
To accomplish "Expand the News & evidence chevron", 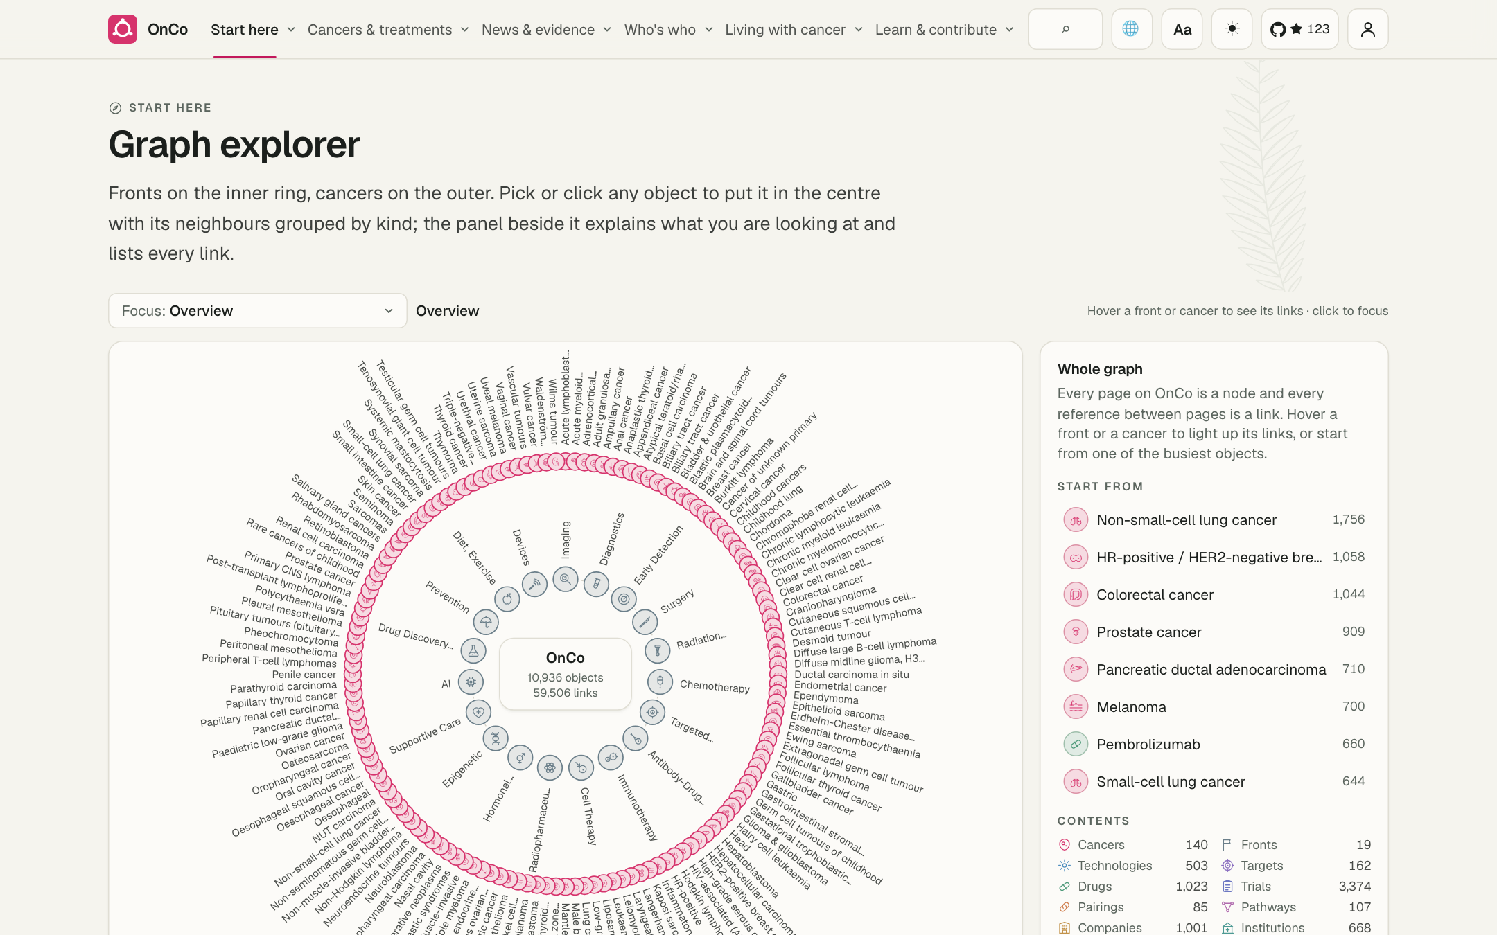I will click(x=607, y=30).
